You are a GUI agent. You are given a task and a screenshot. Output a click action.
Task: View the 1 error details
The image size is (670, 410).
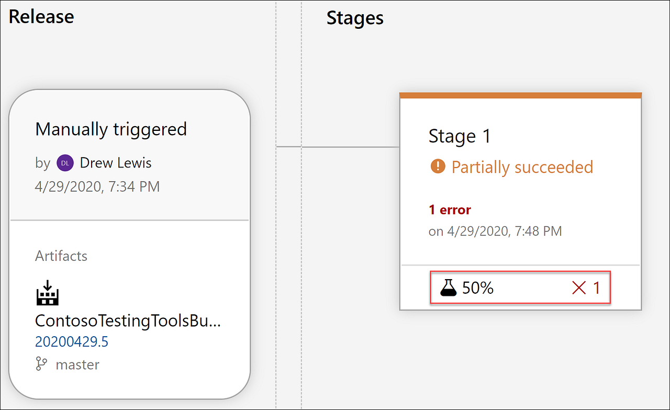(450, 210)
